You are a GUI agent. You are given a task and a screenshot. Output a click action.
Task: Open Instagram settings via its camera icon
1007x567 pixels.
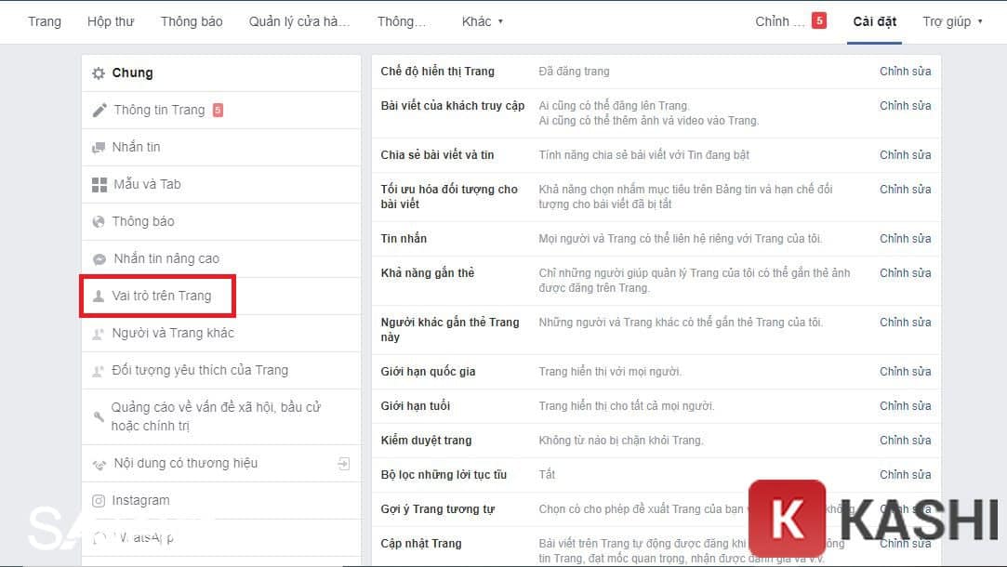tap(99, 500)
